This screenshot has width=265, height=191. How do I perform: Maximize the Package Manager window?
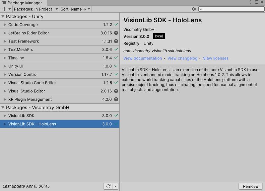tap(257, 2)
